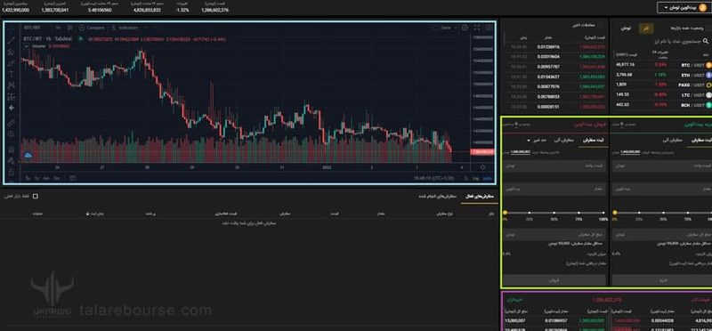Click the search magnifier icon in markets panel
The height and width of the screenshot is (331, 712).
(x=705, y=41)
